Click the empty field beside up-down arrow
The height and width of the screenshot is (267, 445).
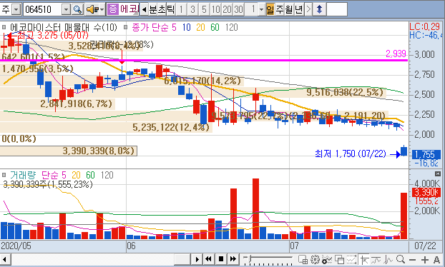[x=337, y=9]
